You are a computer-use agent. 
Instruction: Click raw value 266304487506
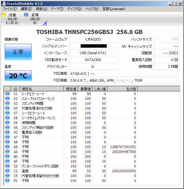click(x=124, y=152)
